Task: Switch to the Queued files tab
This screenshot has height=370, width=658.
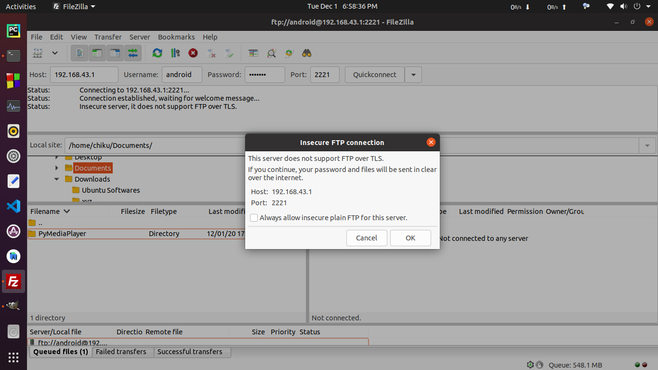Action: pyautogui.click(x=61, y=352)
